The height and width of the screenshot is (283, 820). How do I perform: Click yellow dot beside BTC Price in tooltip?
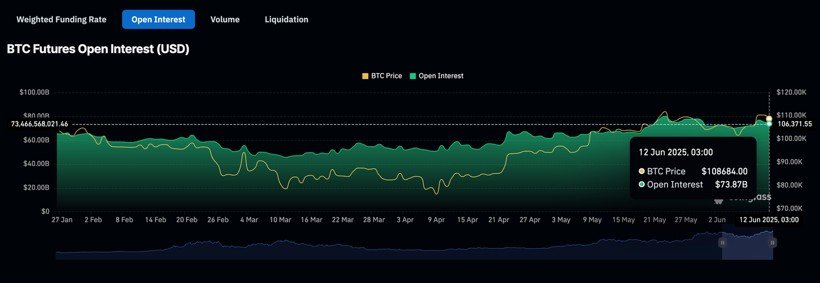pos(642,171)
